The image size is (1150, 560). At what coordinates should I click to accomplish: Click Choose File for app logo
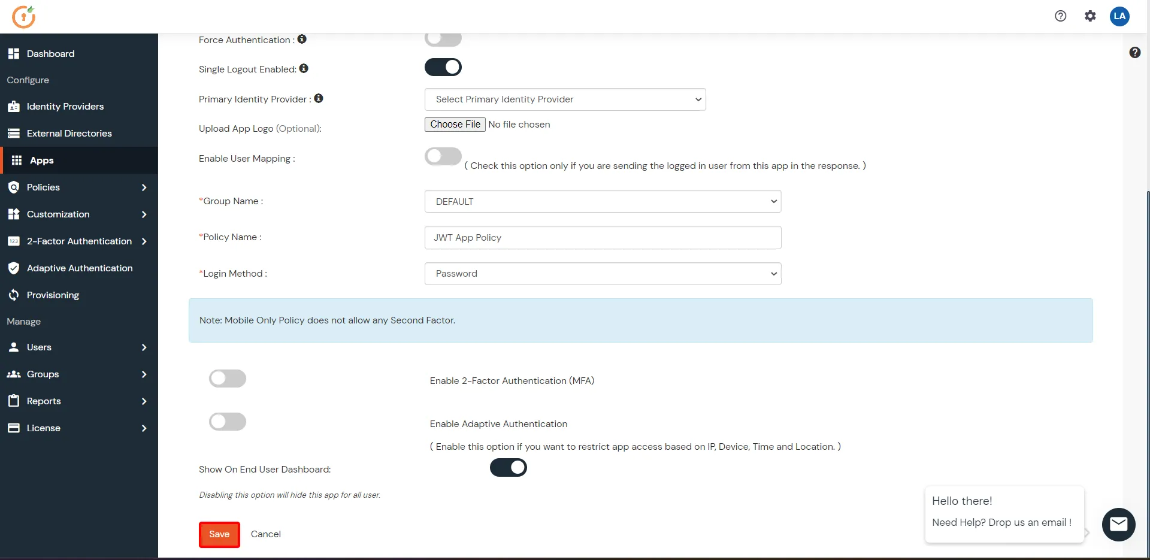[x=455, y=125]
